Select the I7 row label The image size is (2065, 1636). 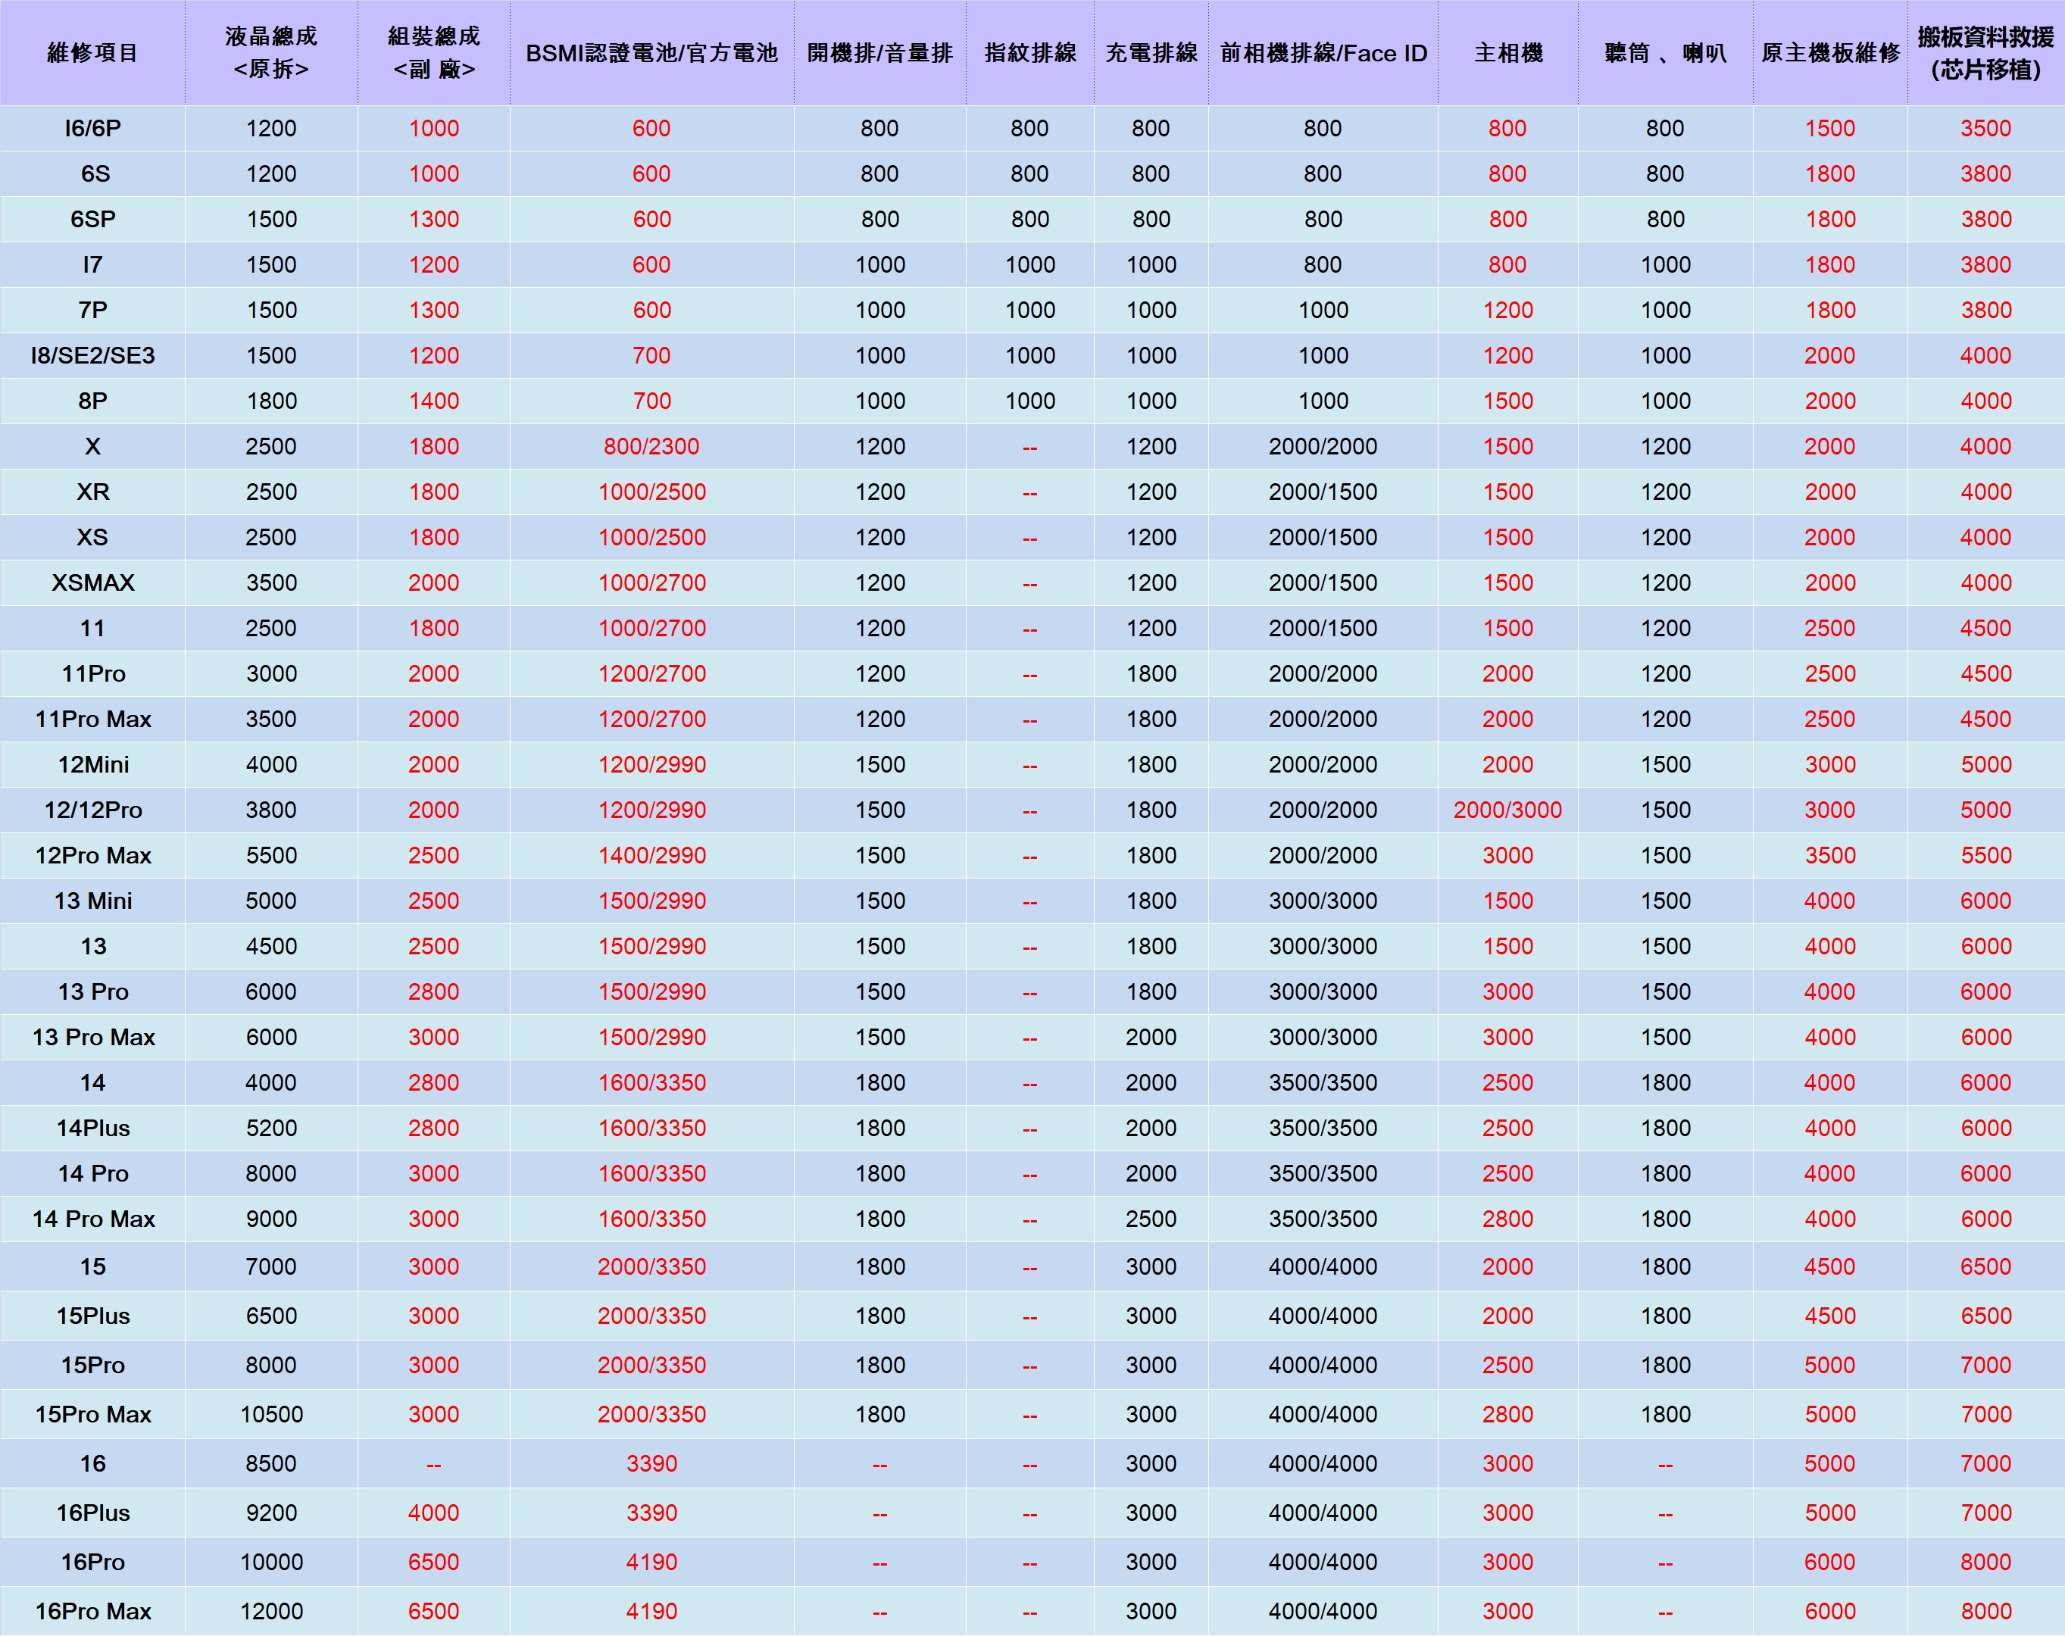click(x=93, y=264)
